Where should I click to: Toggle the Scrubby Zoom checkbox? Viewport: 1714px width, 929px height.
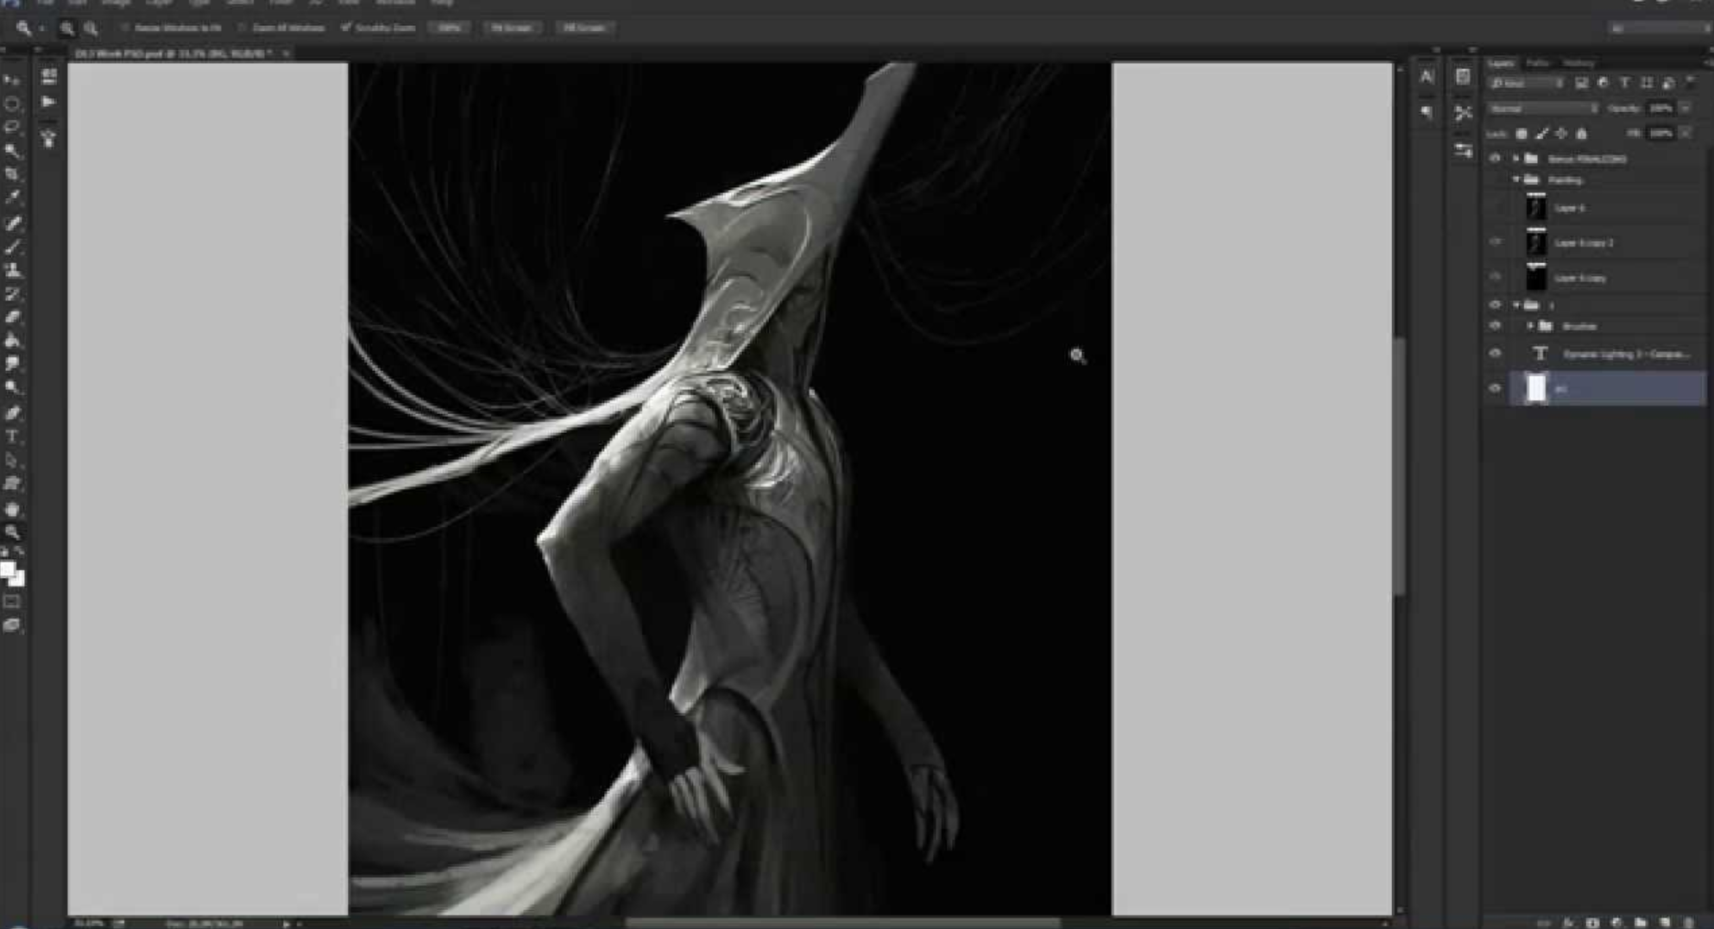[346, 28]
